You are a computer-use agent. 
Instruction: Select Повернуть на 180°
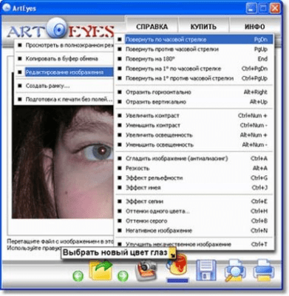coord(194,59)
